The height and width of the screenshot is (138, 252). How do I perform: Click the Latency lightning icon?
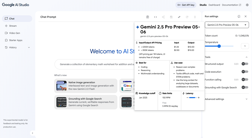[184, 93]
